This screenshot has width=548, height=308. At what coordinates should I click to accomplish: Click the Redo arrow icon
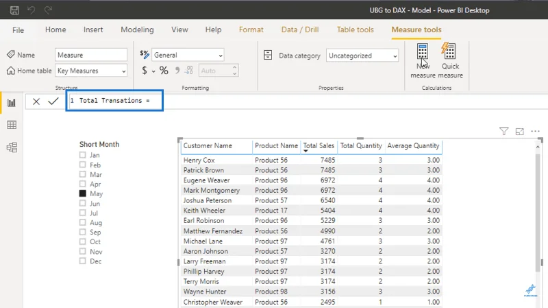48,10
